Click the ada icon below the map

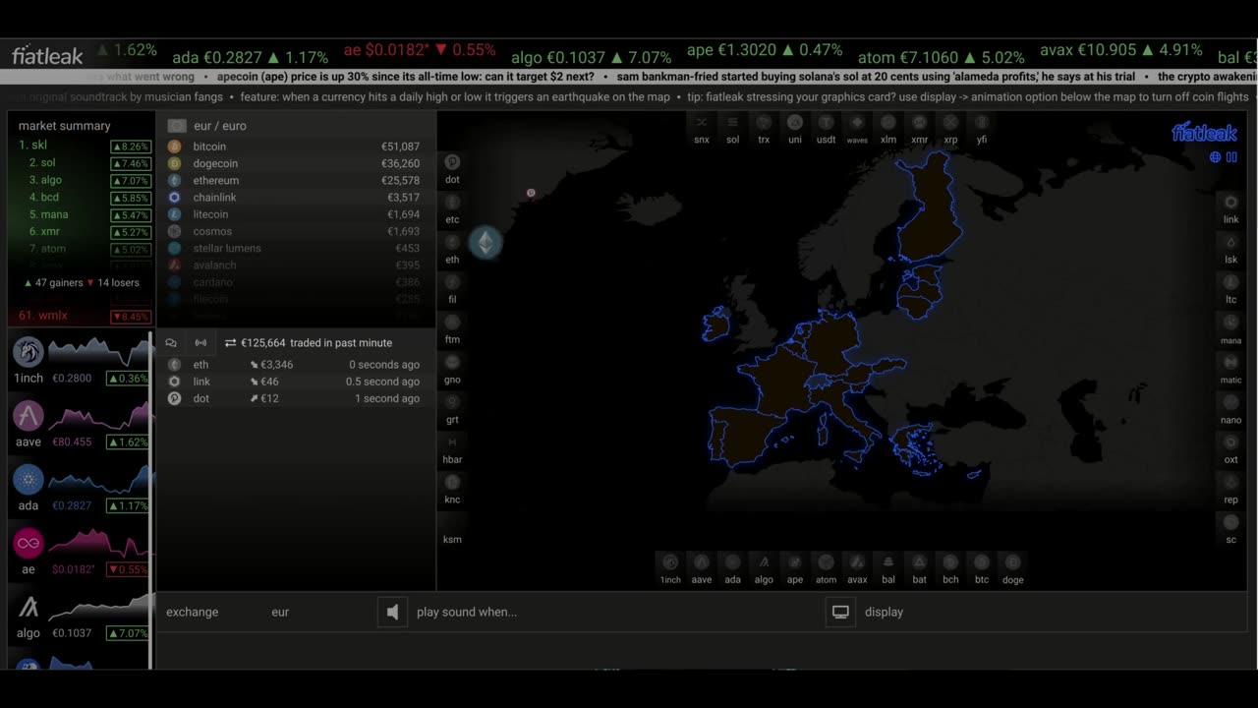click(732, 562)
